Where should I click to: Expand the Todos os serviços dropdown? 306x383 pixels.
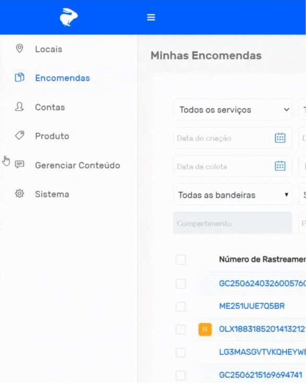click(232, 110)
